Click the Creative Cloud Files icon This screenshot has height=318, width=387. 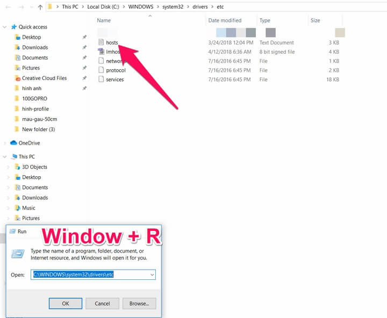tap(17, 78)
